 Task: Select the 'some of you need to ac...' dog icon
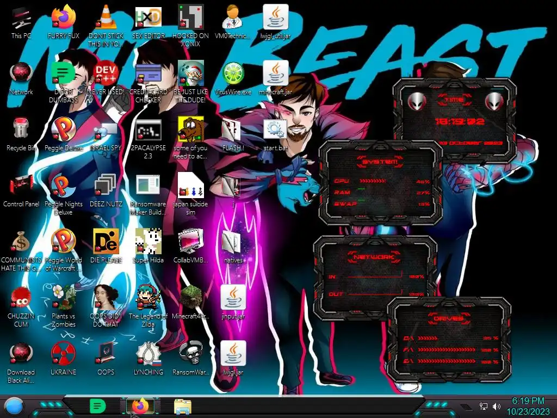pos(190,130)
